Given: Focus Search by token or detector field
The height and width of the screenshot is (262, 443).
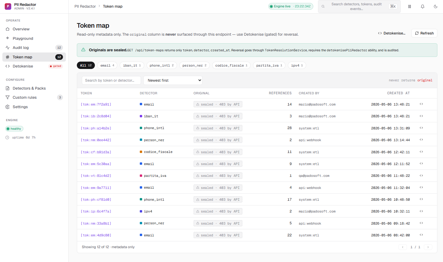Looking at the screenshot, I should [111, 80].
